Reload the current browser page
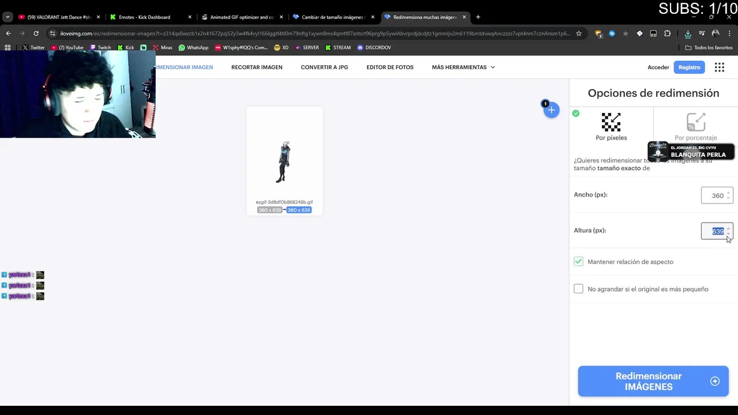 [36, 33]
